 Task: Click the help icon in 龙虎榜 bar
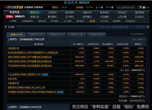[148, 27]
